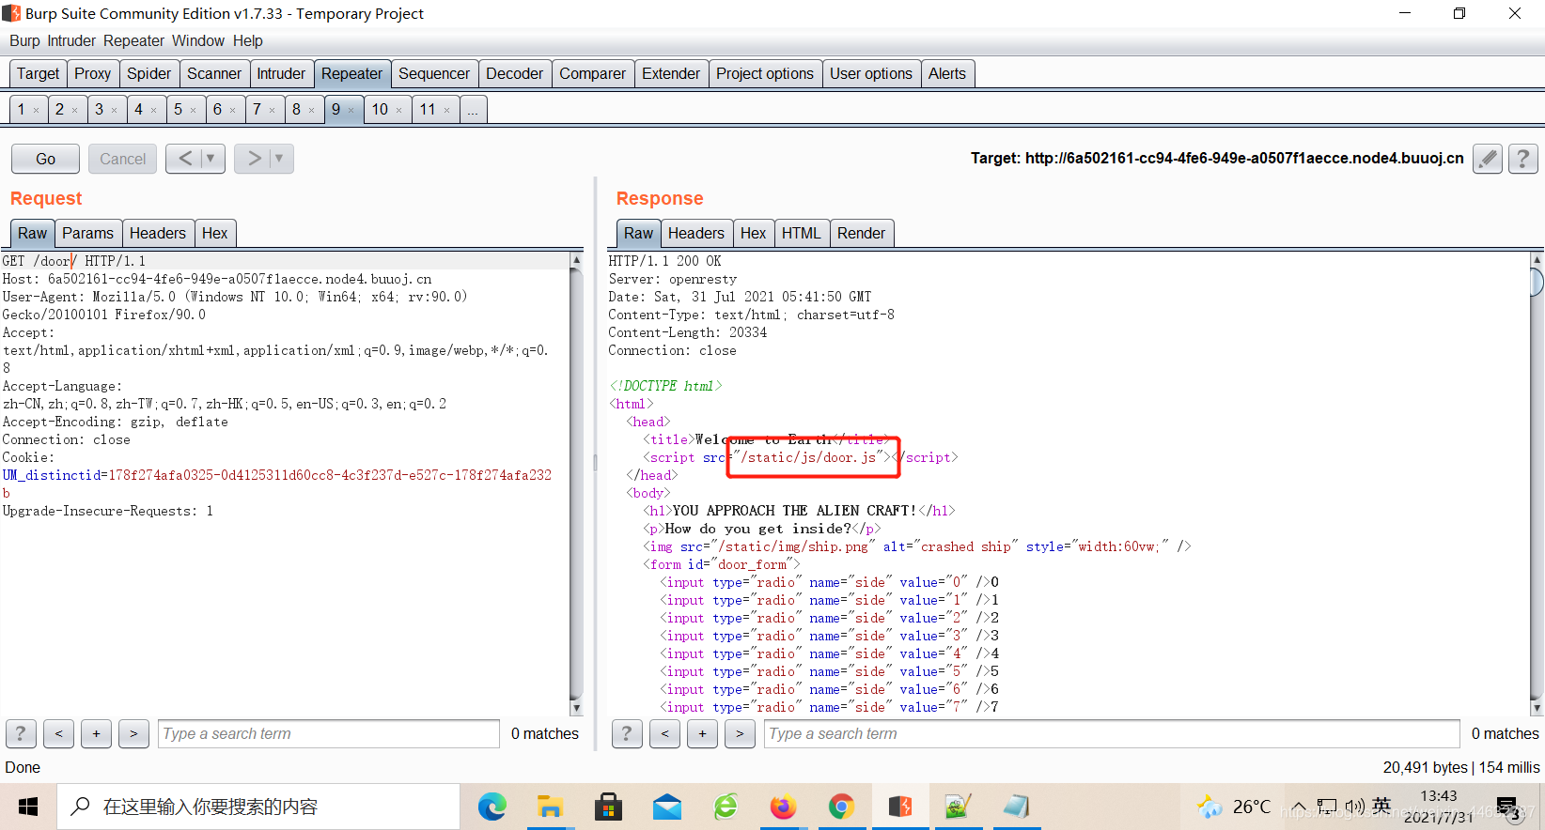Image resolution: width=1545 pixels, height=830 pixels.
Task: Edit target with the pencil icon
Action: (1487, 159)
